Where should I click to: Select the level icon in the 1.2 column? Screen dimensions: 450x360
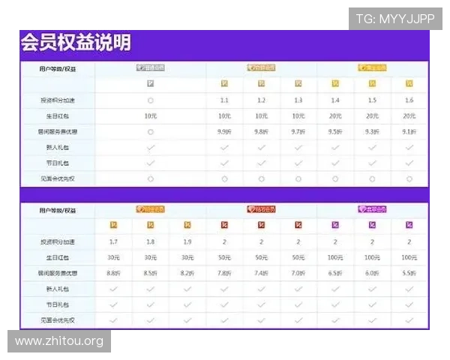(261, 83)
